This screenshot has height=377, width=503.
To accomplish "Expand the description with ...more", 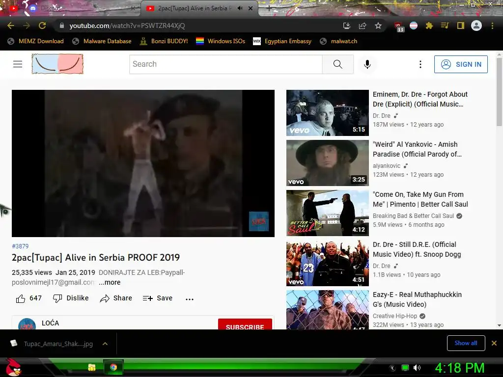I will click(110, 282).
